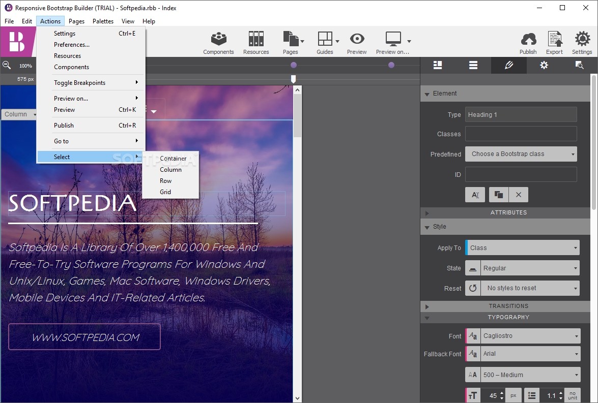
Task: Open the Arial fallback font dropdown
Action: point(530,354)
